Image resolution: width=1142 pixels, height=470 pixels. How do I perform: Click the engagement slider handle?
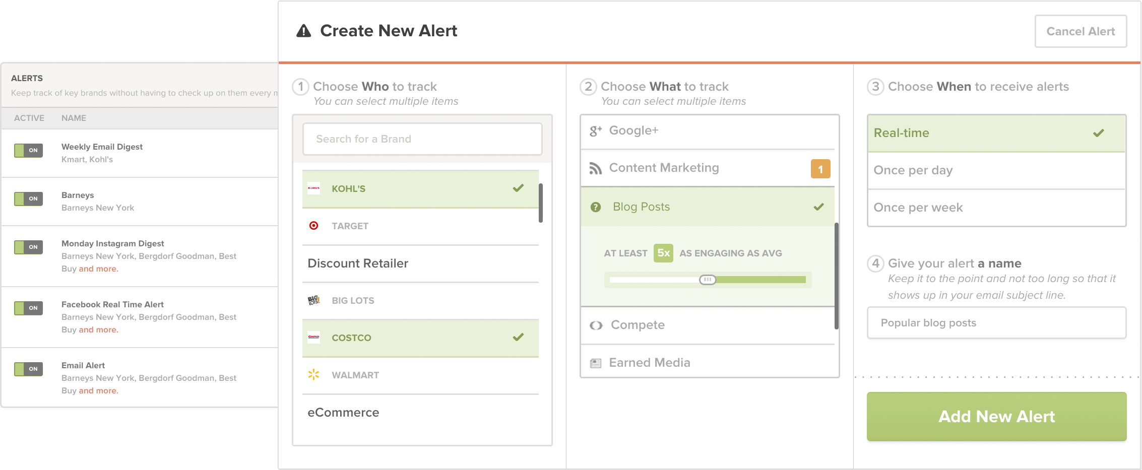pyautogui.click(x=708, y=280)
